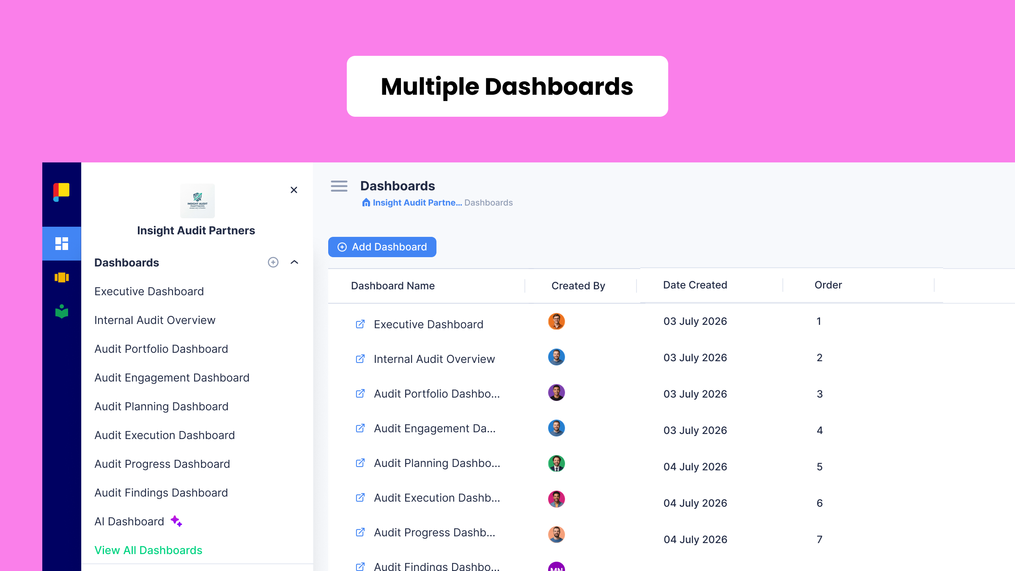
Task: Open external link icon for Audit Portfolio row
Action: (360, 394)
